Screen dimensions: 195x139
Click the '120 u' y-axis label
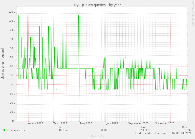[12, 12]
